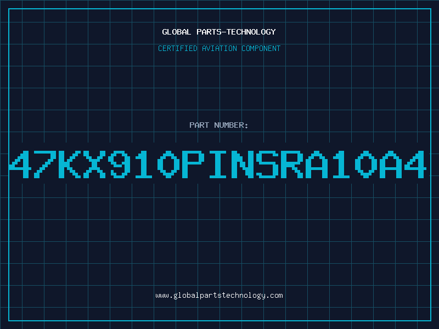Select the word NUMBER: in the gray label

pyautogui.click(x=231, y=125)
